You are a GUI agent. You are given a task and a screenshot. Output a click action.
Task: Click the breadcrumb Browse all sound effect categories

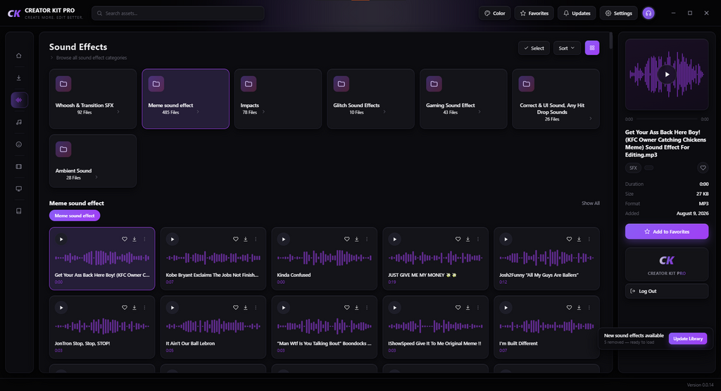(x=91, y=58)
